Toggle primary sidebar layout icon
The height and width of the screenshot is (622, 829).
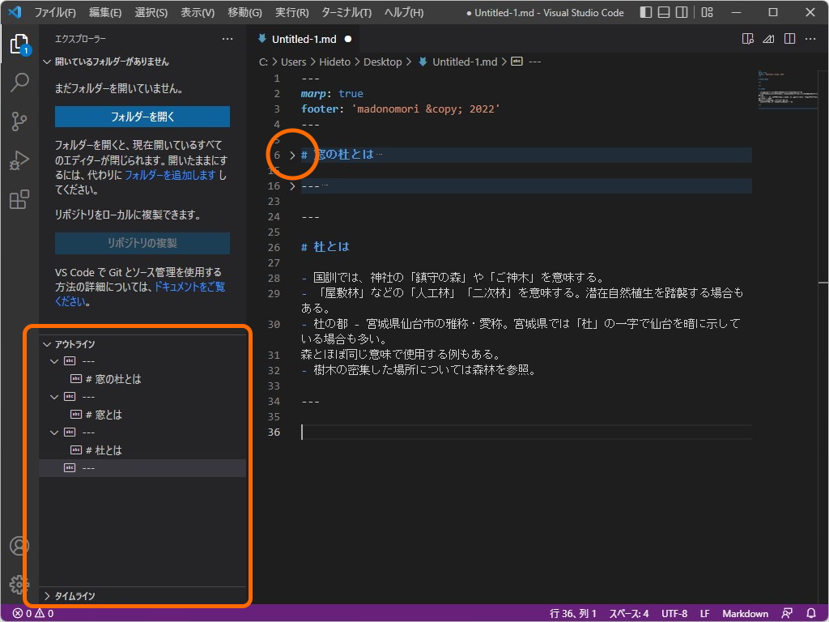pos(645,12)
